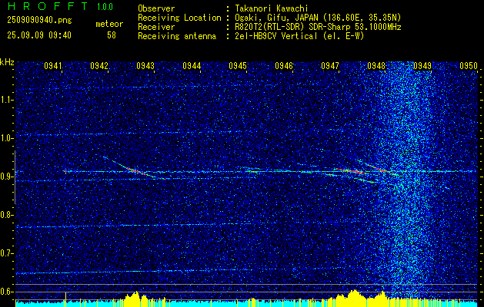
Task: Click the 0950 time axis marker
Action: pyautogui.click(x=469, y=65)
